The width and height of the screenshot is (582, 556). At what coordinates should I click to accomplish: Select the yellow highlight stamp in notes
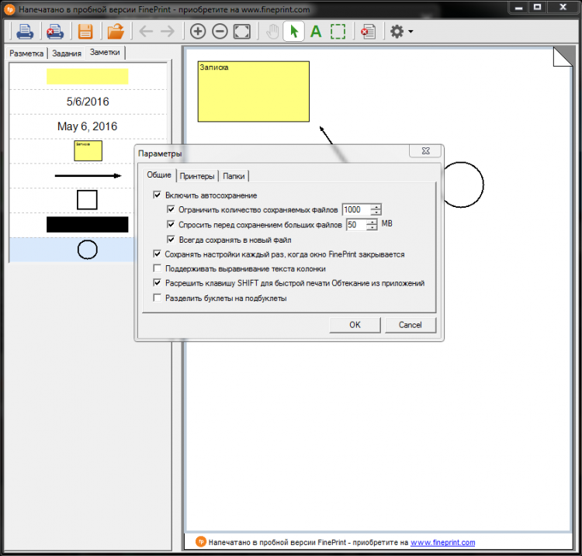point(88,76)
